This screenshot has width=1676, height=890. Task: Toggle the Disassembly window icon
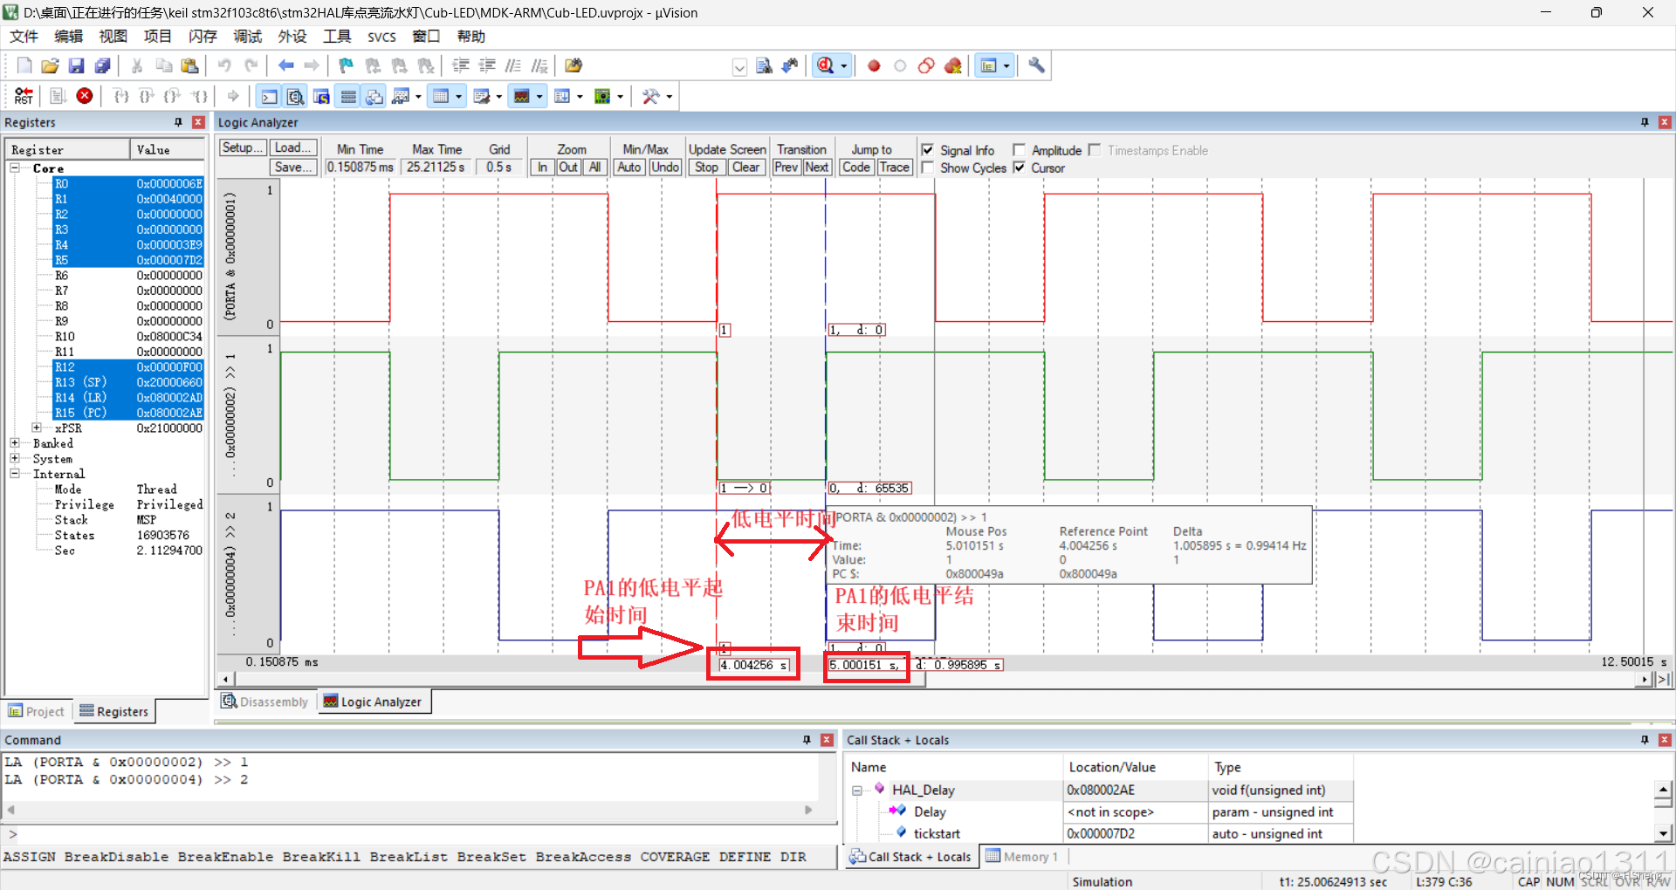pos(296,96)
